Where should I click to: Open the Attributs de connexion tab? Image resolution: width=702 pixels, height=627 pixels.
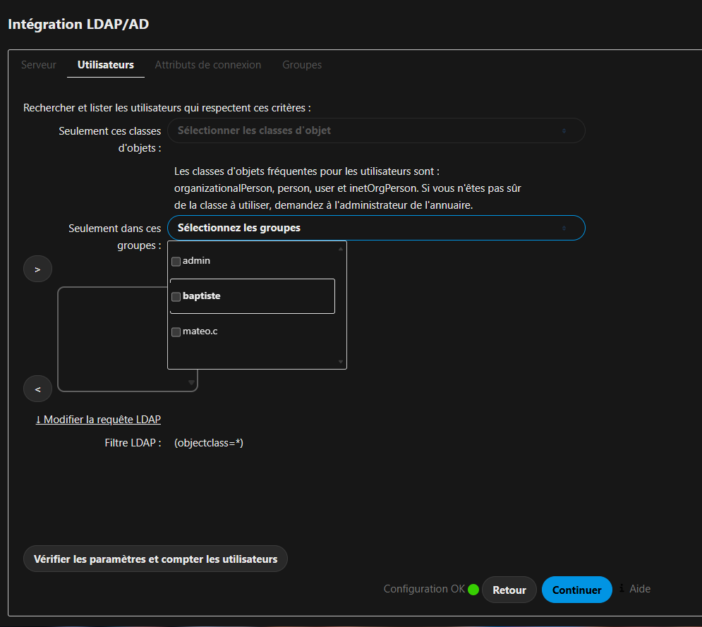click(x=207, y=65)
